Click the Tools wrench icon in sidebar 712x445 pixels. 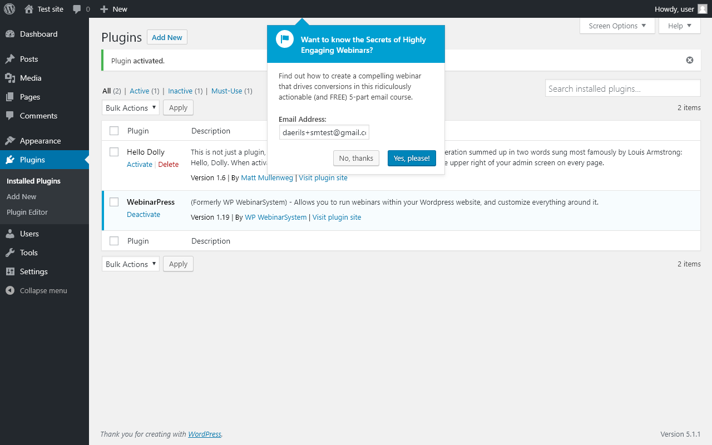point(10,253)
